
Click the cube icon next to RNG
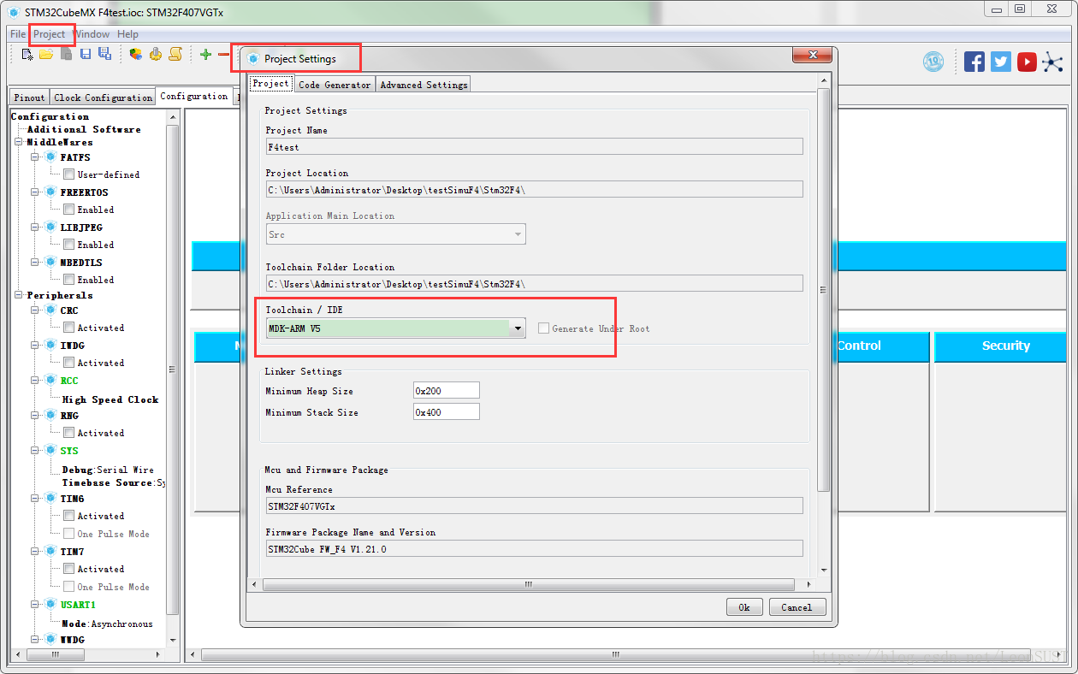point(50,416)
